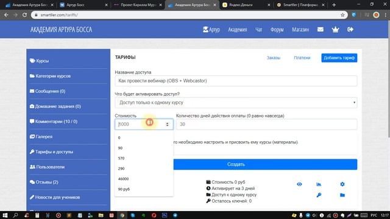
Task: Open browser three-dot menu
Action: (x=386, y=15)
